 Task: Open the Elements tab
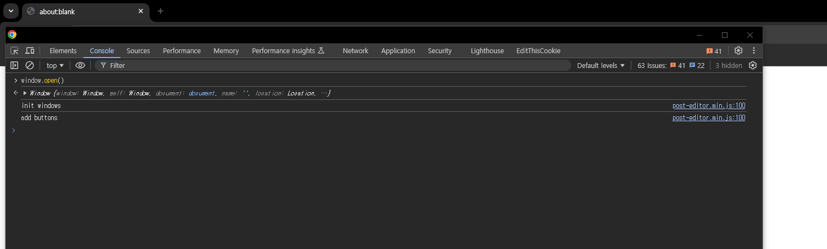[x=63, y=50]
